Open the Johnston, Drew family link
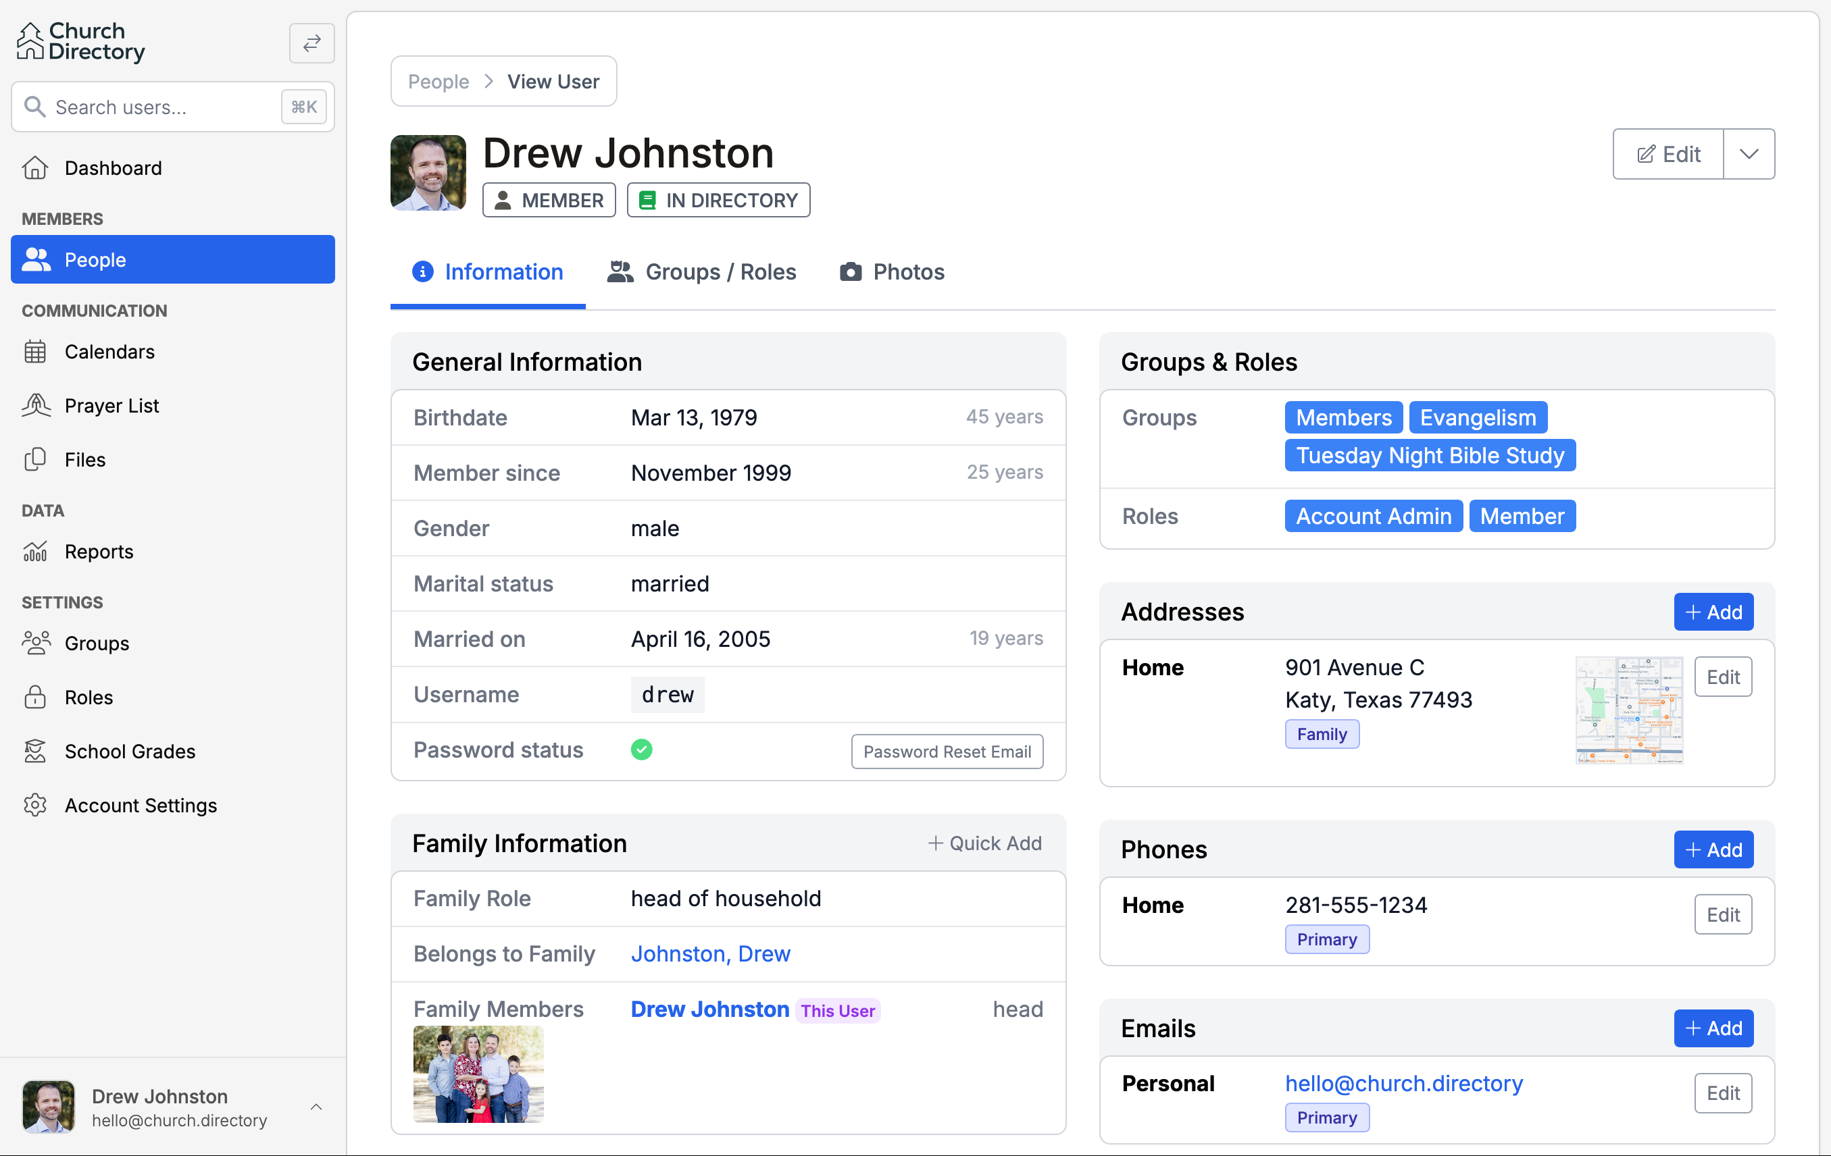Image resolution: width=1831 pixels, height=1156 pixels. tap(709, 953)
